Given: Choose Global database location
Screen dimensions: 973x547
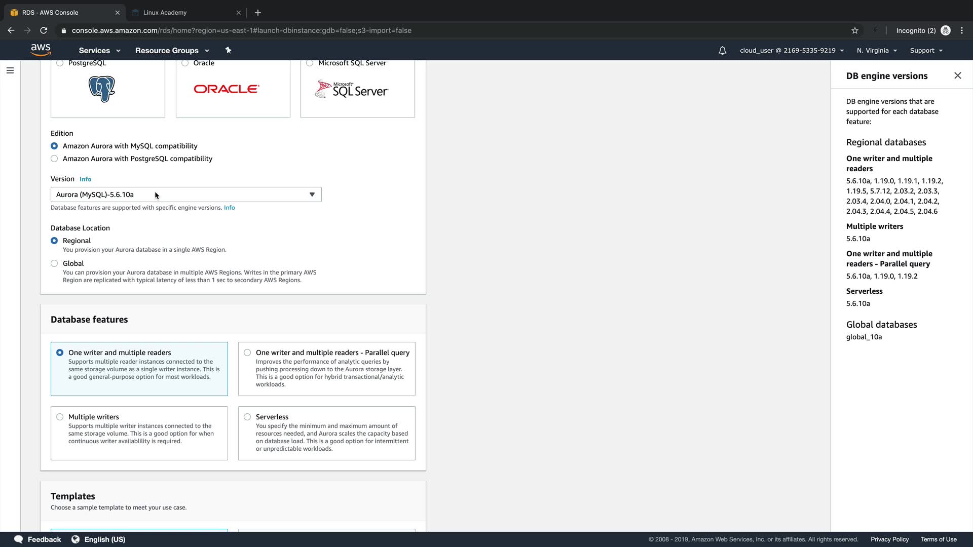Looking at the screenshot, I should click(54, 263).
